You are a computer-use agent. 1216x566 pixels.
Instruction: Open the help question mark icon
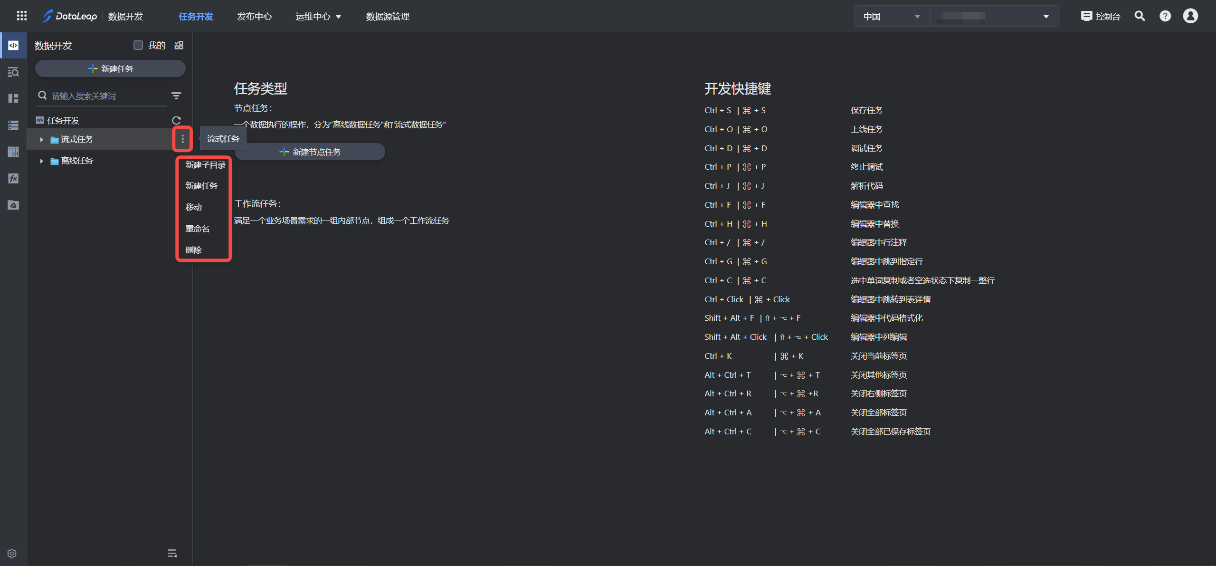coord(1165,16)
